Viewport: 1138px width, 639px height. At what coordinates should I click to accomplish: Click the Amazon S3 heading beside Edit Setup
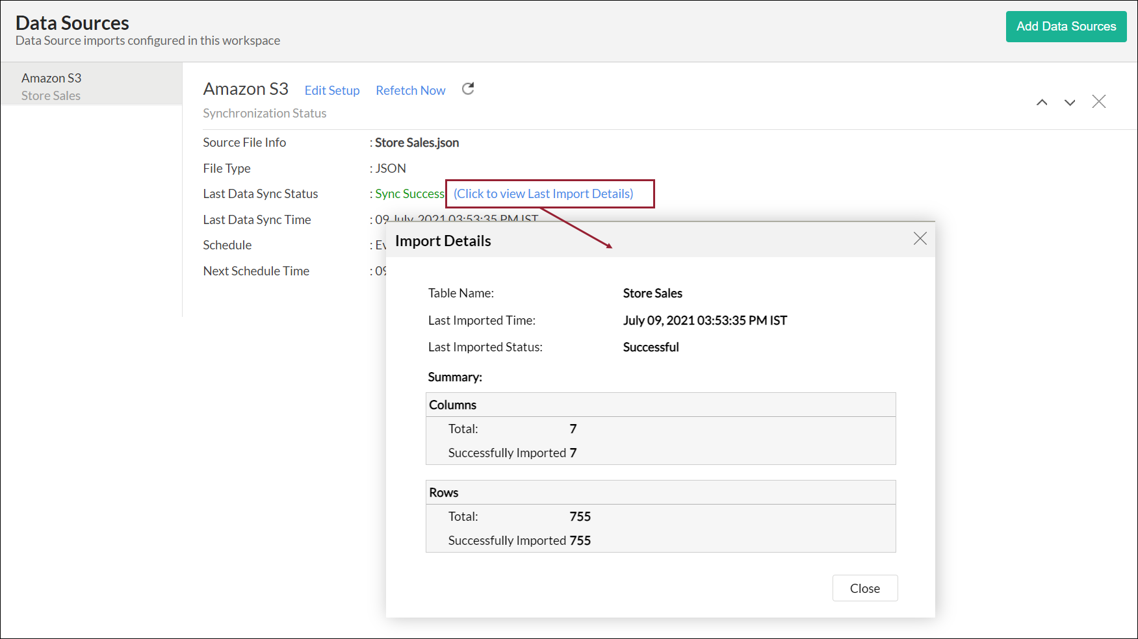[246, 89]
